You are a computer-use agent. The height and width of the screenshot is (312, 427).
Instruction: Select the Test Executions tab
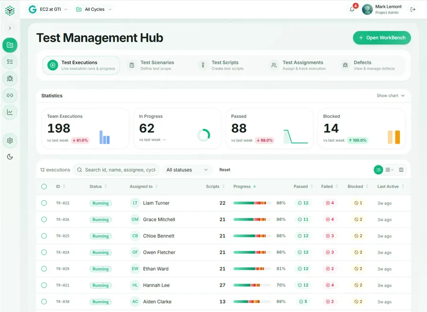point(81,65)
